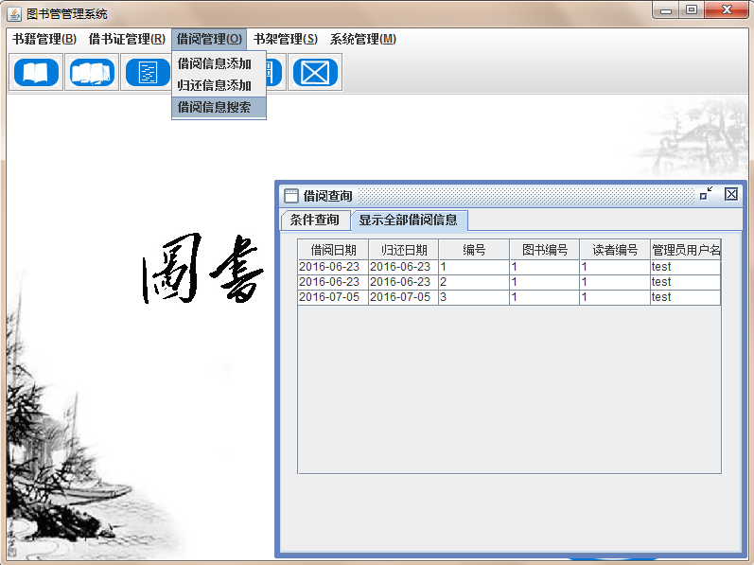This screenshot has height=565, width=754.
Task: Close the 图书管理系统 main window
Action: pos(727,10)
